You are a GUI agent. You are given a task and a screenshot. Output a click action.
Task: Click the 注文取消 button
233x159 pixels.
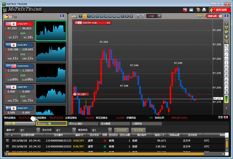121,130
